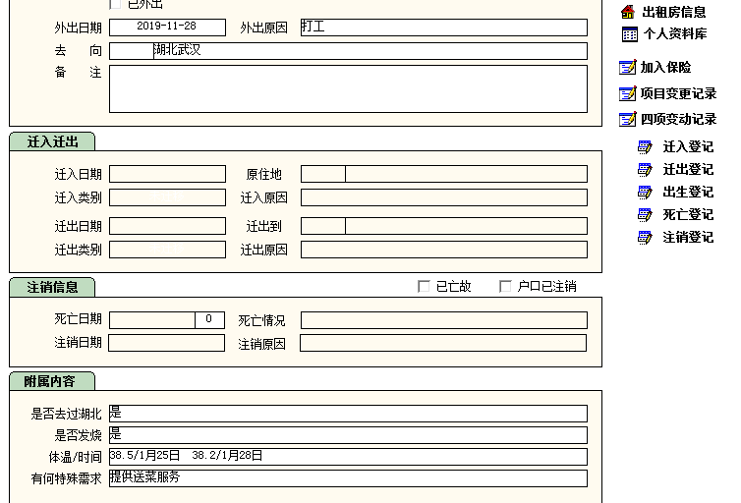Viewport: 741px width, 503px height.
Task: Click the 个人资料库 table icon
Action: tap(629, 34)
